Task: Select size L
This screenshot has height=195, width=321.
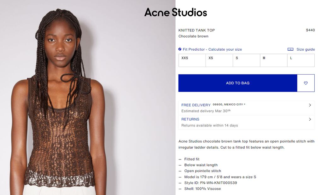Action: (301, 60)
